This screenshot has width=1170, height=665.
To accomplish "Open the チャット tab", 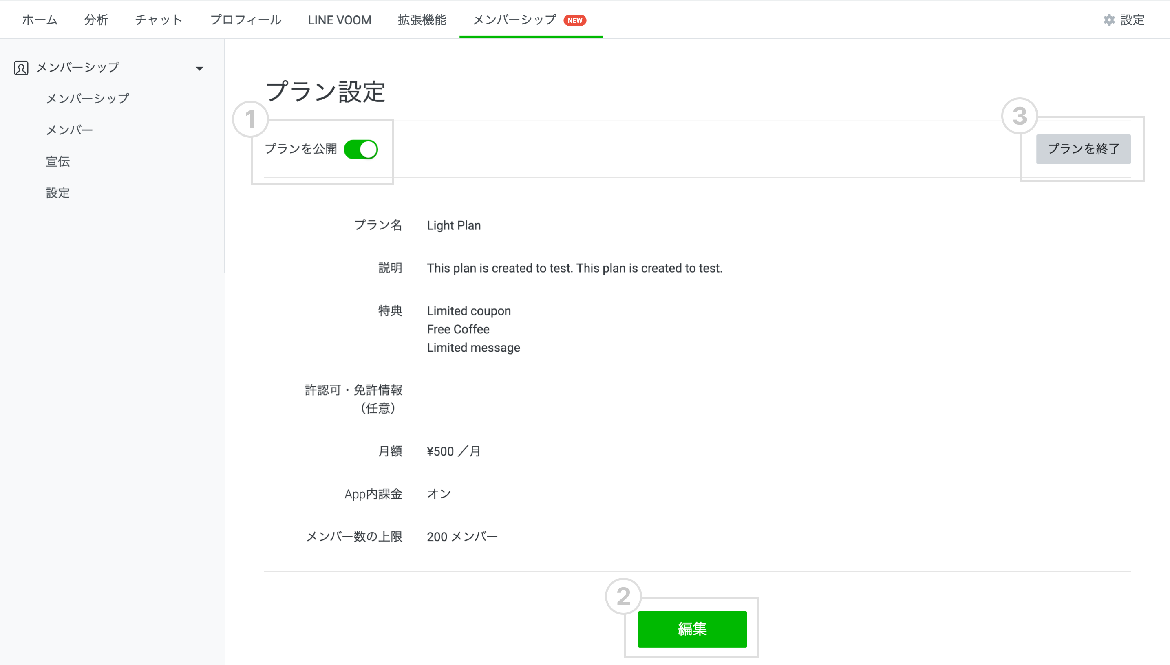I will point(159,20).
